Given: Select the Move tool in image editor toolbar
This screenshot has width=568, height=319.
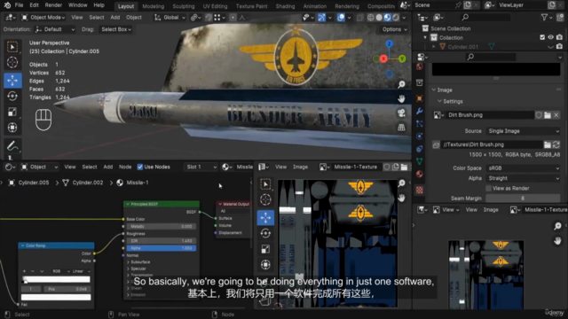Looking at the screenshot, I should (265, 218).
